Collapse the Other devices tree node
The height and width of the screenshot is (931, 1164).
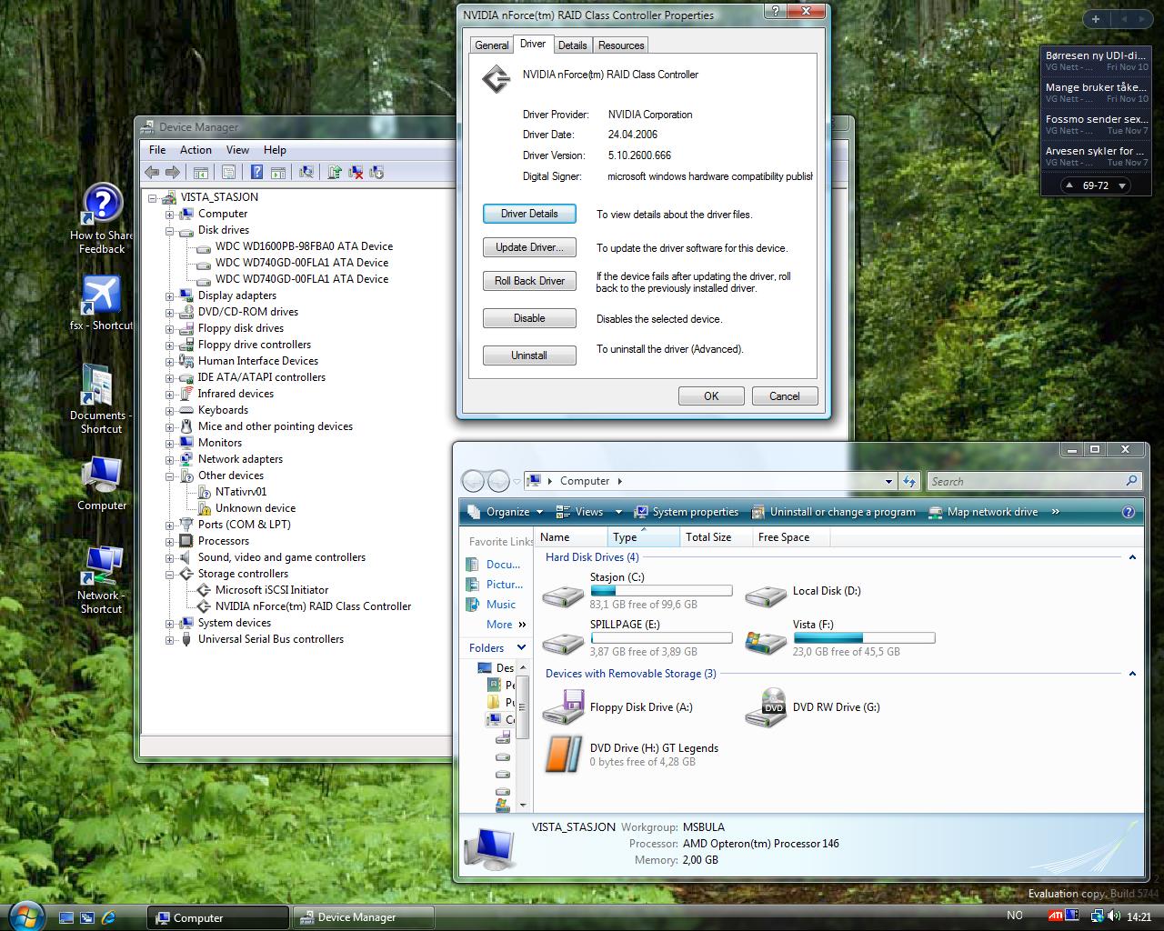169,476
